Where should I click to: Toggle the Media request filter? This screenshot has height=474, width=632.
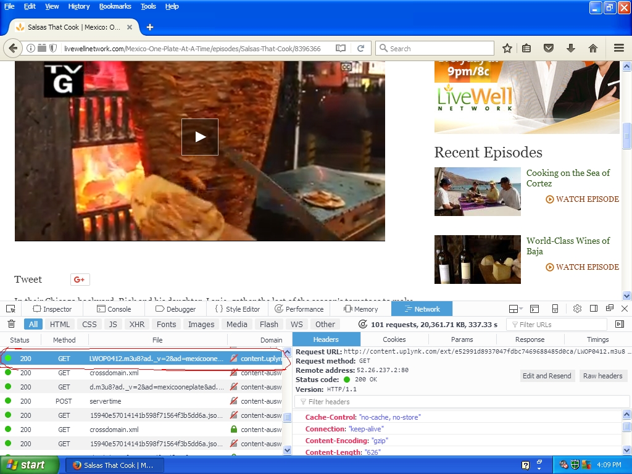click(x=237, y=324)
